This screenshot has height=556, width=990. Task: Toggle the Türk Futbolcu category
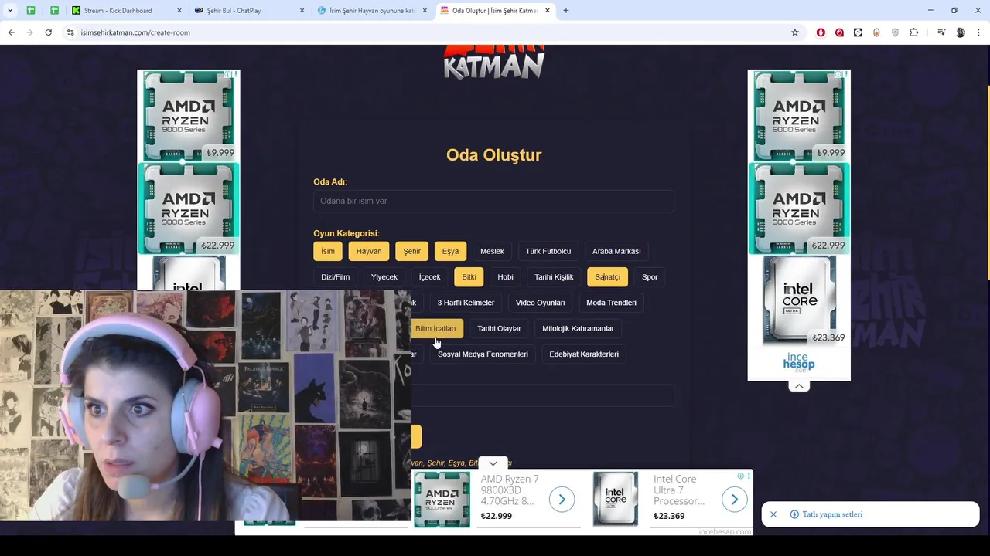click(x=548, y=251)
